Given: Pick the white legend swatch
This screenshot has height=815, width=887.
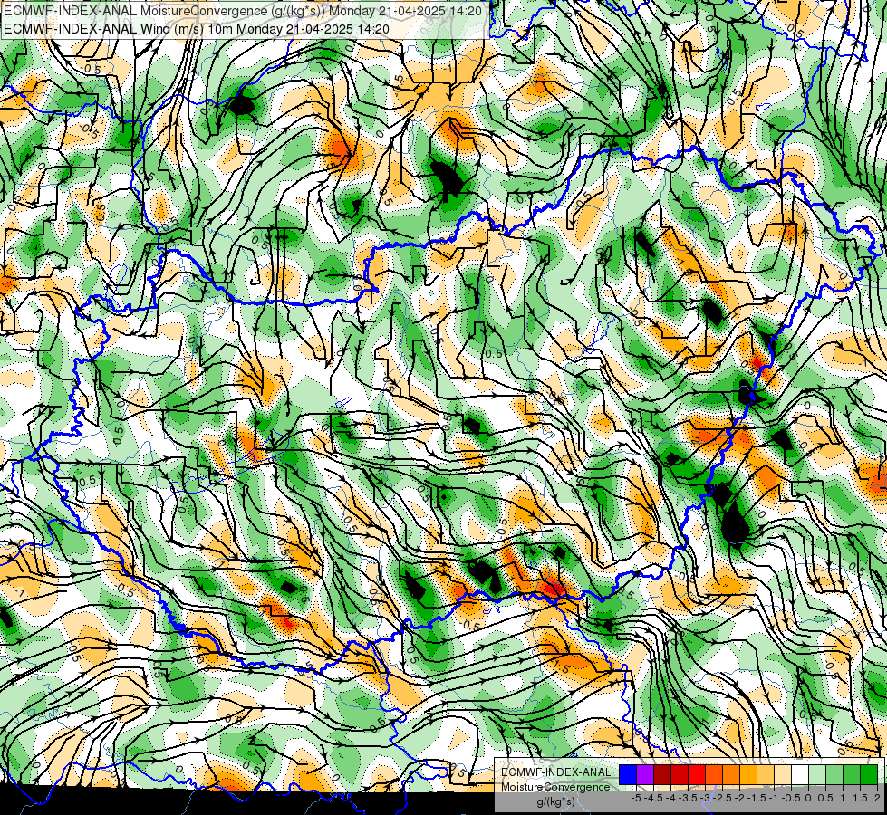Looking at the screenshot, I should point(800,775).
